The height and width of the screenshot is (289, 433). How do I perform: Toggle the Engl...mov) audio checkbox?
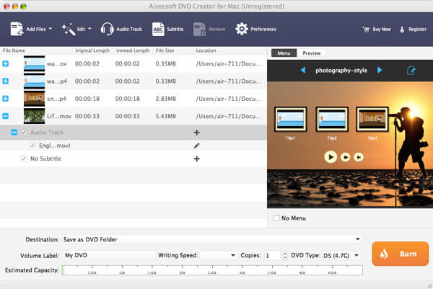[x=32, y=146]
